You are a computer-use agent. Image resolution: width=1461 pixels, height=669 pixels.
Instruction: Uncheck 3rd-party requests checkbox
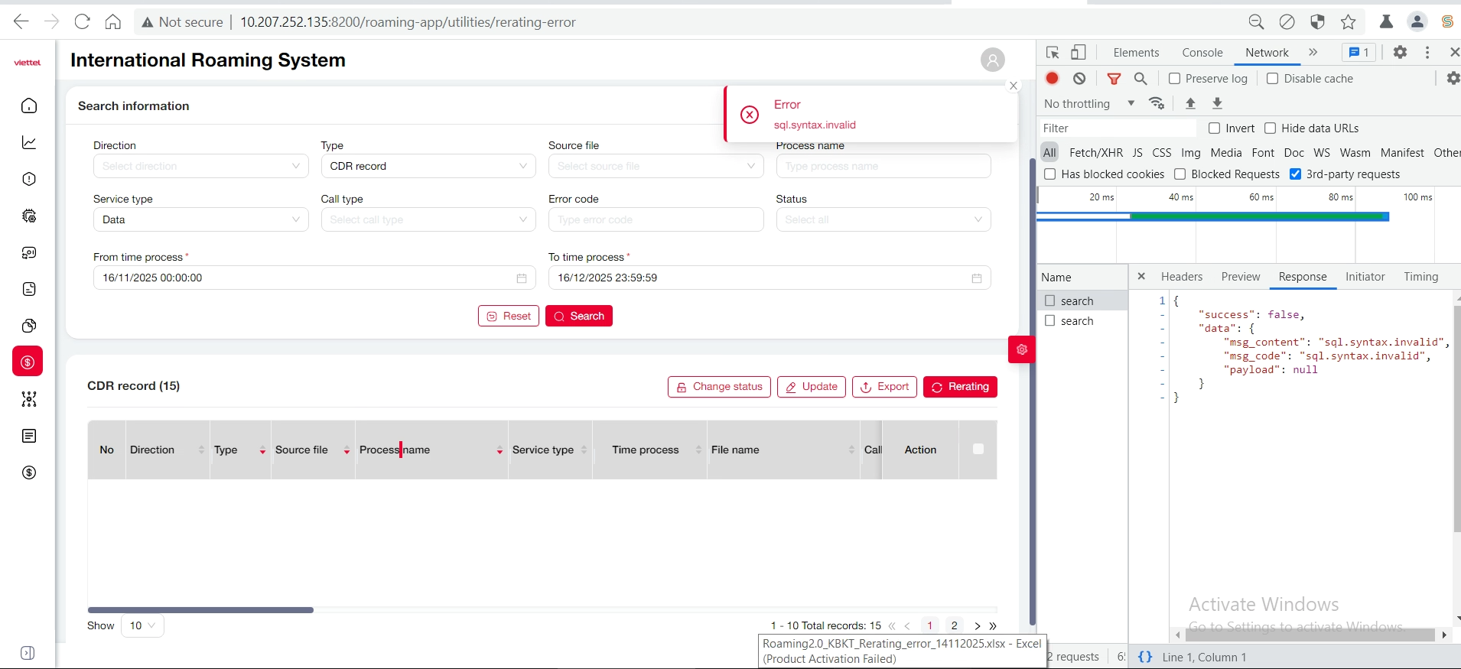[x=1296, y=174]
